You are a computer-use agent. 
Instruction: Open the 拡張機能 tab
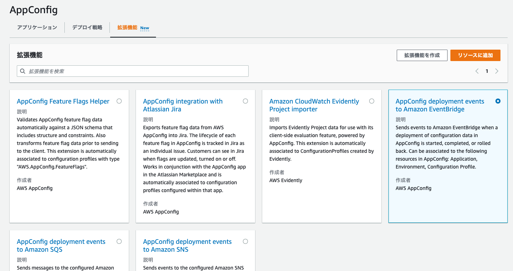coord(127,27)
